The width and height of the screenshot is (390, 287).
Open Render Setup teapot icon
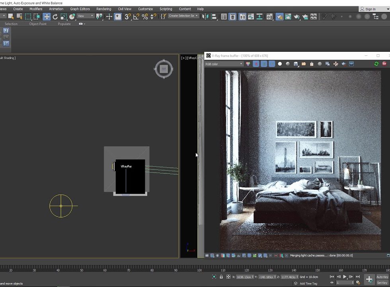[279, 17]
